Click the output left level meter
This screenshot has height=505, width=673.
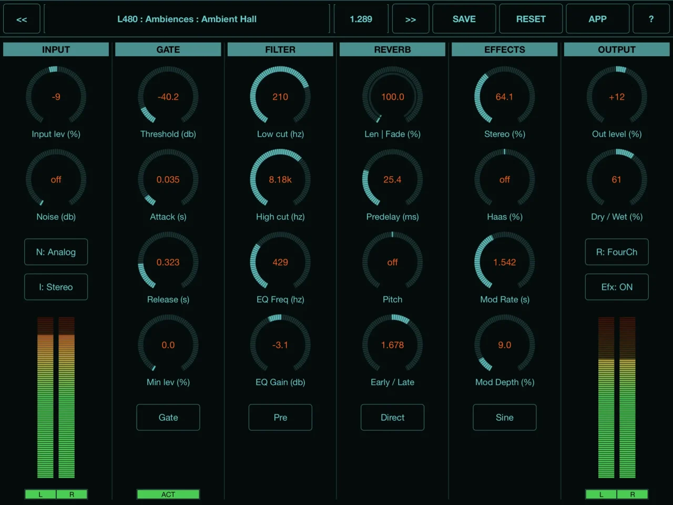pyautogui.click(x=606, y=397)
